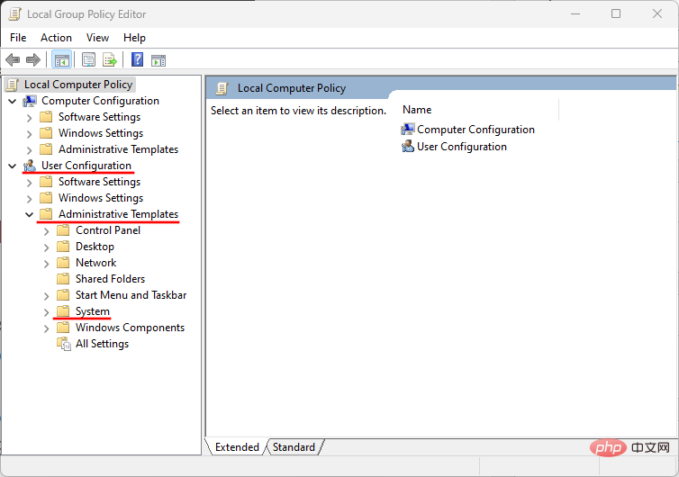Click the Windows Components folder icon
Image resolution: width=679 pixels, height=477 pixels.
click(63, 328)
